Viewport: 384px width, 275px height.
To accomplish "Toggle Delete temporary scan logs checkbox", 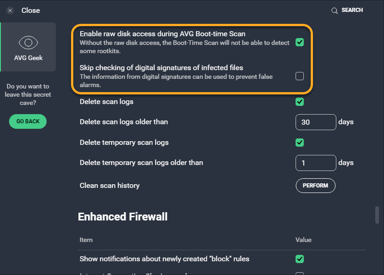I will [x=300, y=143].
